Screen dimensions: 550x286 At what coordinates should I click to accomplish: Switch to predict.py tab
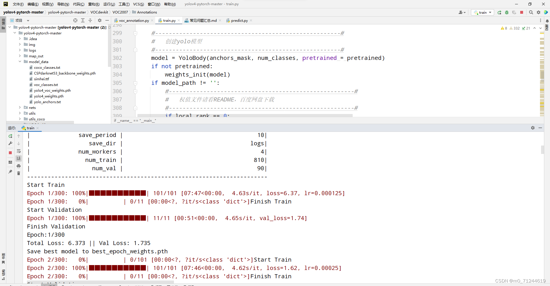[239, 20]
